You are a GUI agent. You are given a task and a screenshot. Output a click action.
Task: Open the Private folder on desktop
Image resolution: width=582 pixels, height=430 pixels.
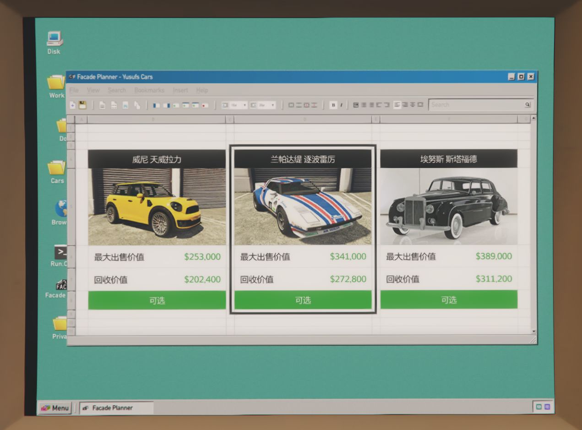point(60,323)
